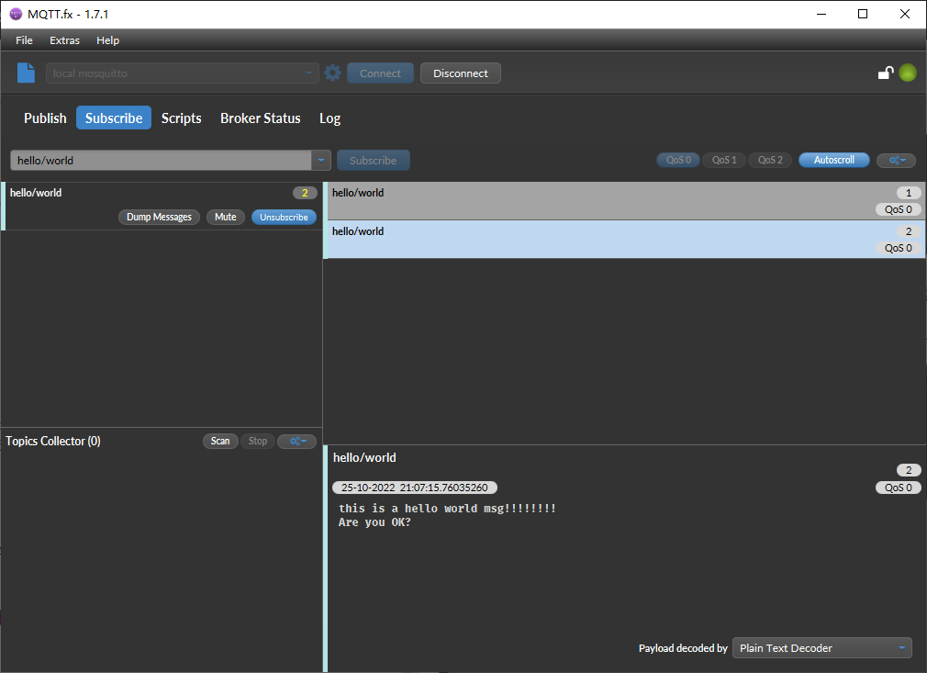Unsubscribe from hello/world topic
927x673 pixels.
pos(284,217)
